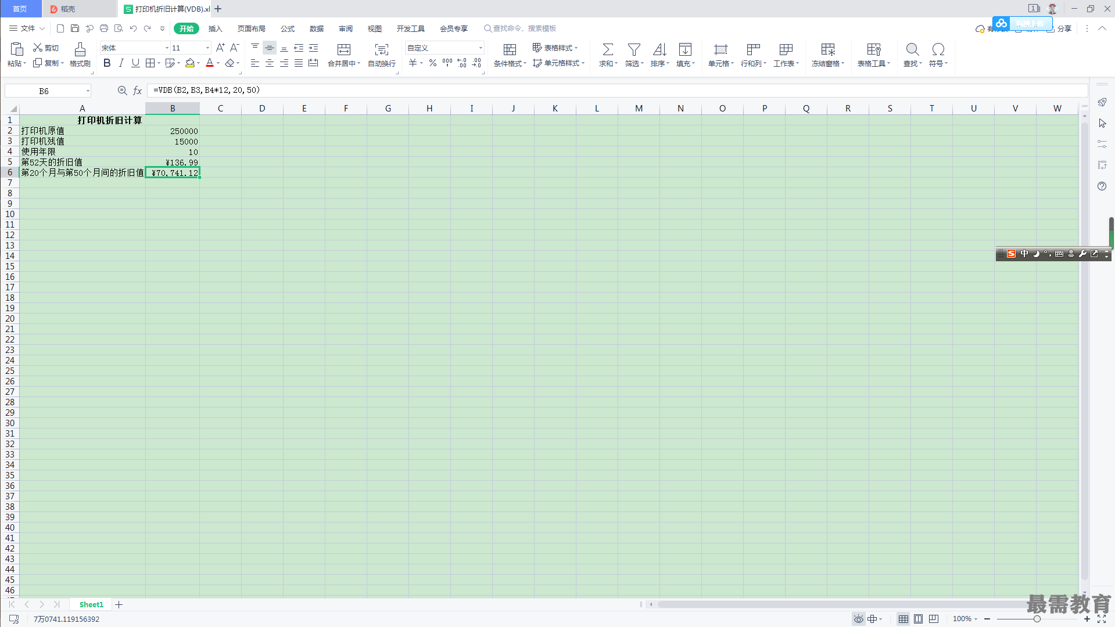Apply red font color A
Screen dimensions: 1115x627
[210, 63]
